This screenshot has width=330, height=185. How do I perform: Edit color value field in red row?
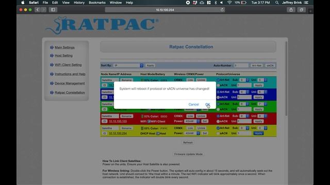(x=164, y=117)
